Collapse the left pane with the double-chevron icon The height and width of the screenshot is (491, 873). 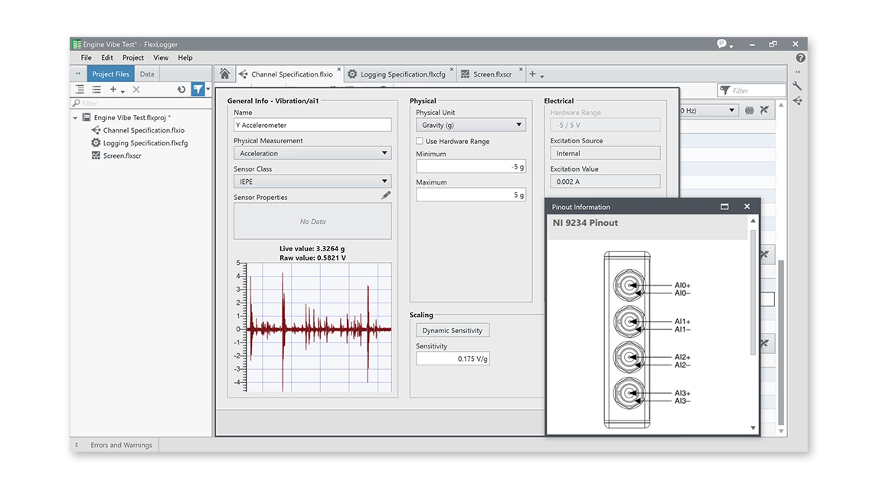click(78, 74)
